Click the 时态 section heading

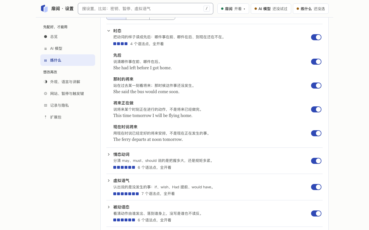(117, 31)
